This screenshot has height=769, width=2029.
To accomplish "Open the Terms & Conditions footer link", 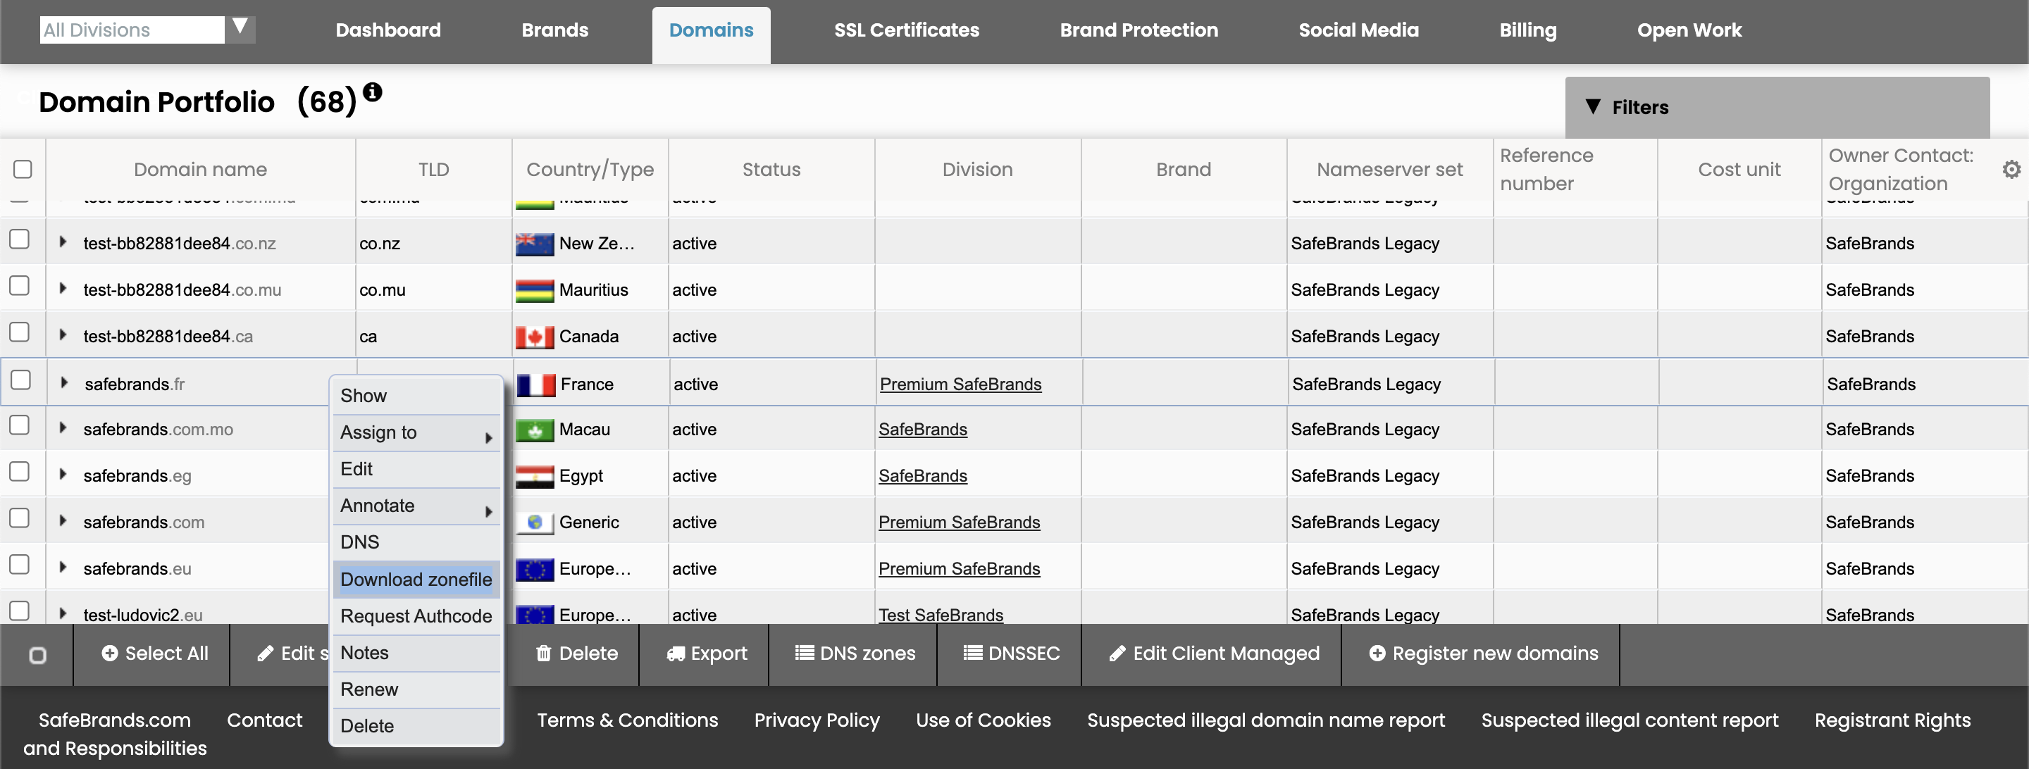I will 627,720.
